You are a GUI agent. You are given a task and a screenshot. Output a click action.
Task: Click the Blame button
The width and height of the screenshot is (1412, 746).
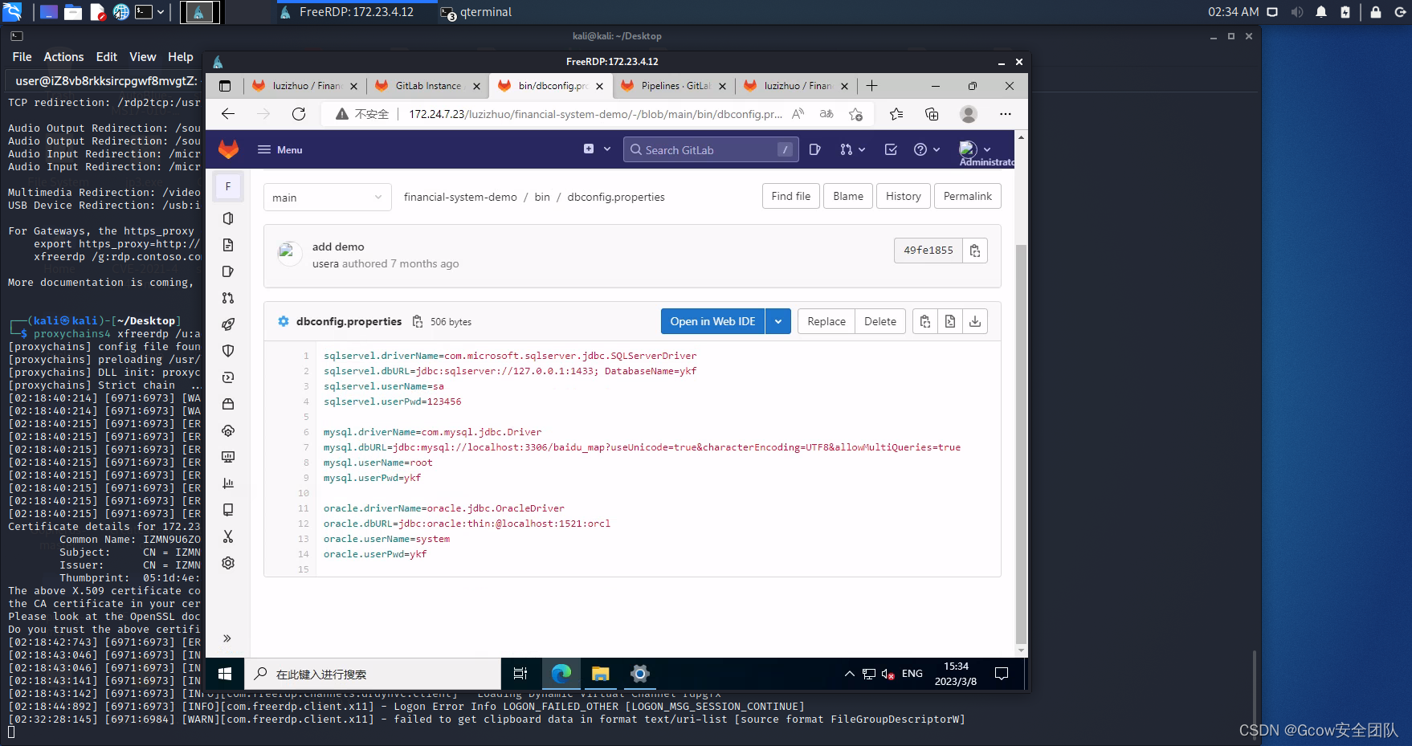[848, 196]
